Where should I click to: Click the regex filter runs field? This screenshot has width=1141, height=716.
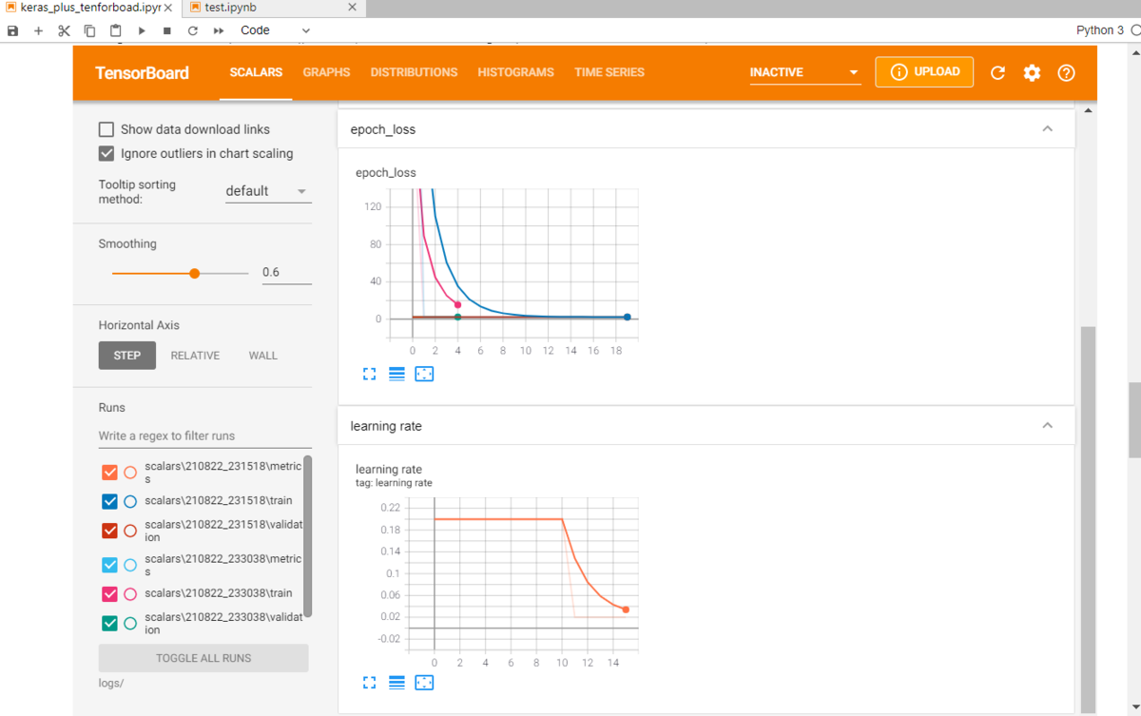[x=204, y=435]
